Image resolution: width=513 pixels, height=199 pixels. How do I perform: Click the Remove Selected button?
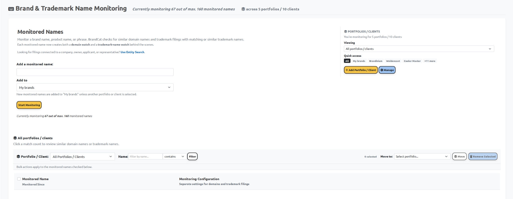pyautogui.click(x=483, y=156)
